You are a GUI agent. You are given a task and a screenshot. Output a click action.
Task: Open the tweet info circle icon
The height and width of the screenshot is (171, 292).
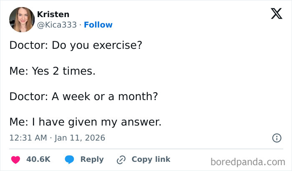click(276, 138)
